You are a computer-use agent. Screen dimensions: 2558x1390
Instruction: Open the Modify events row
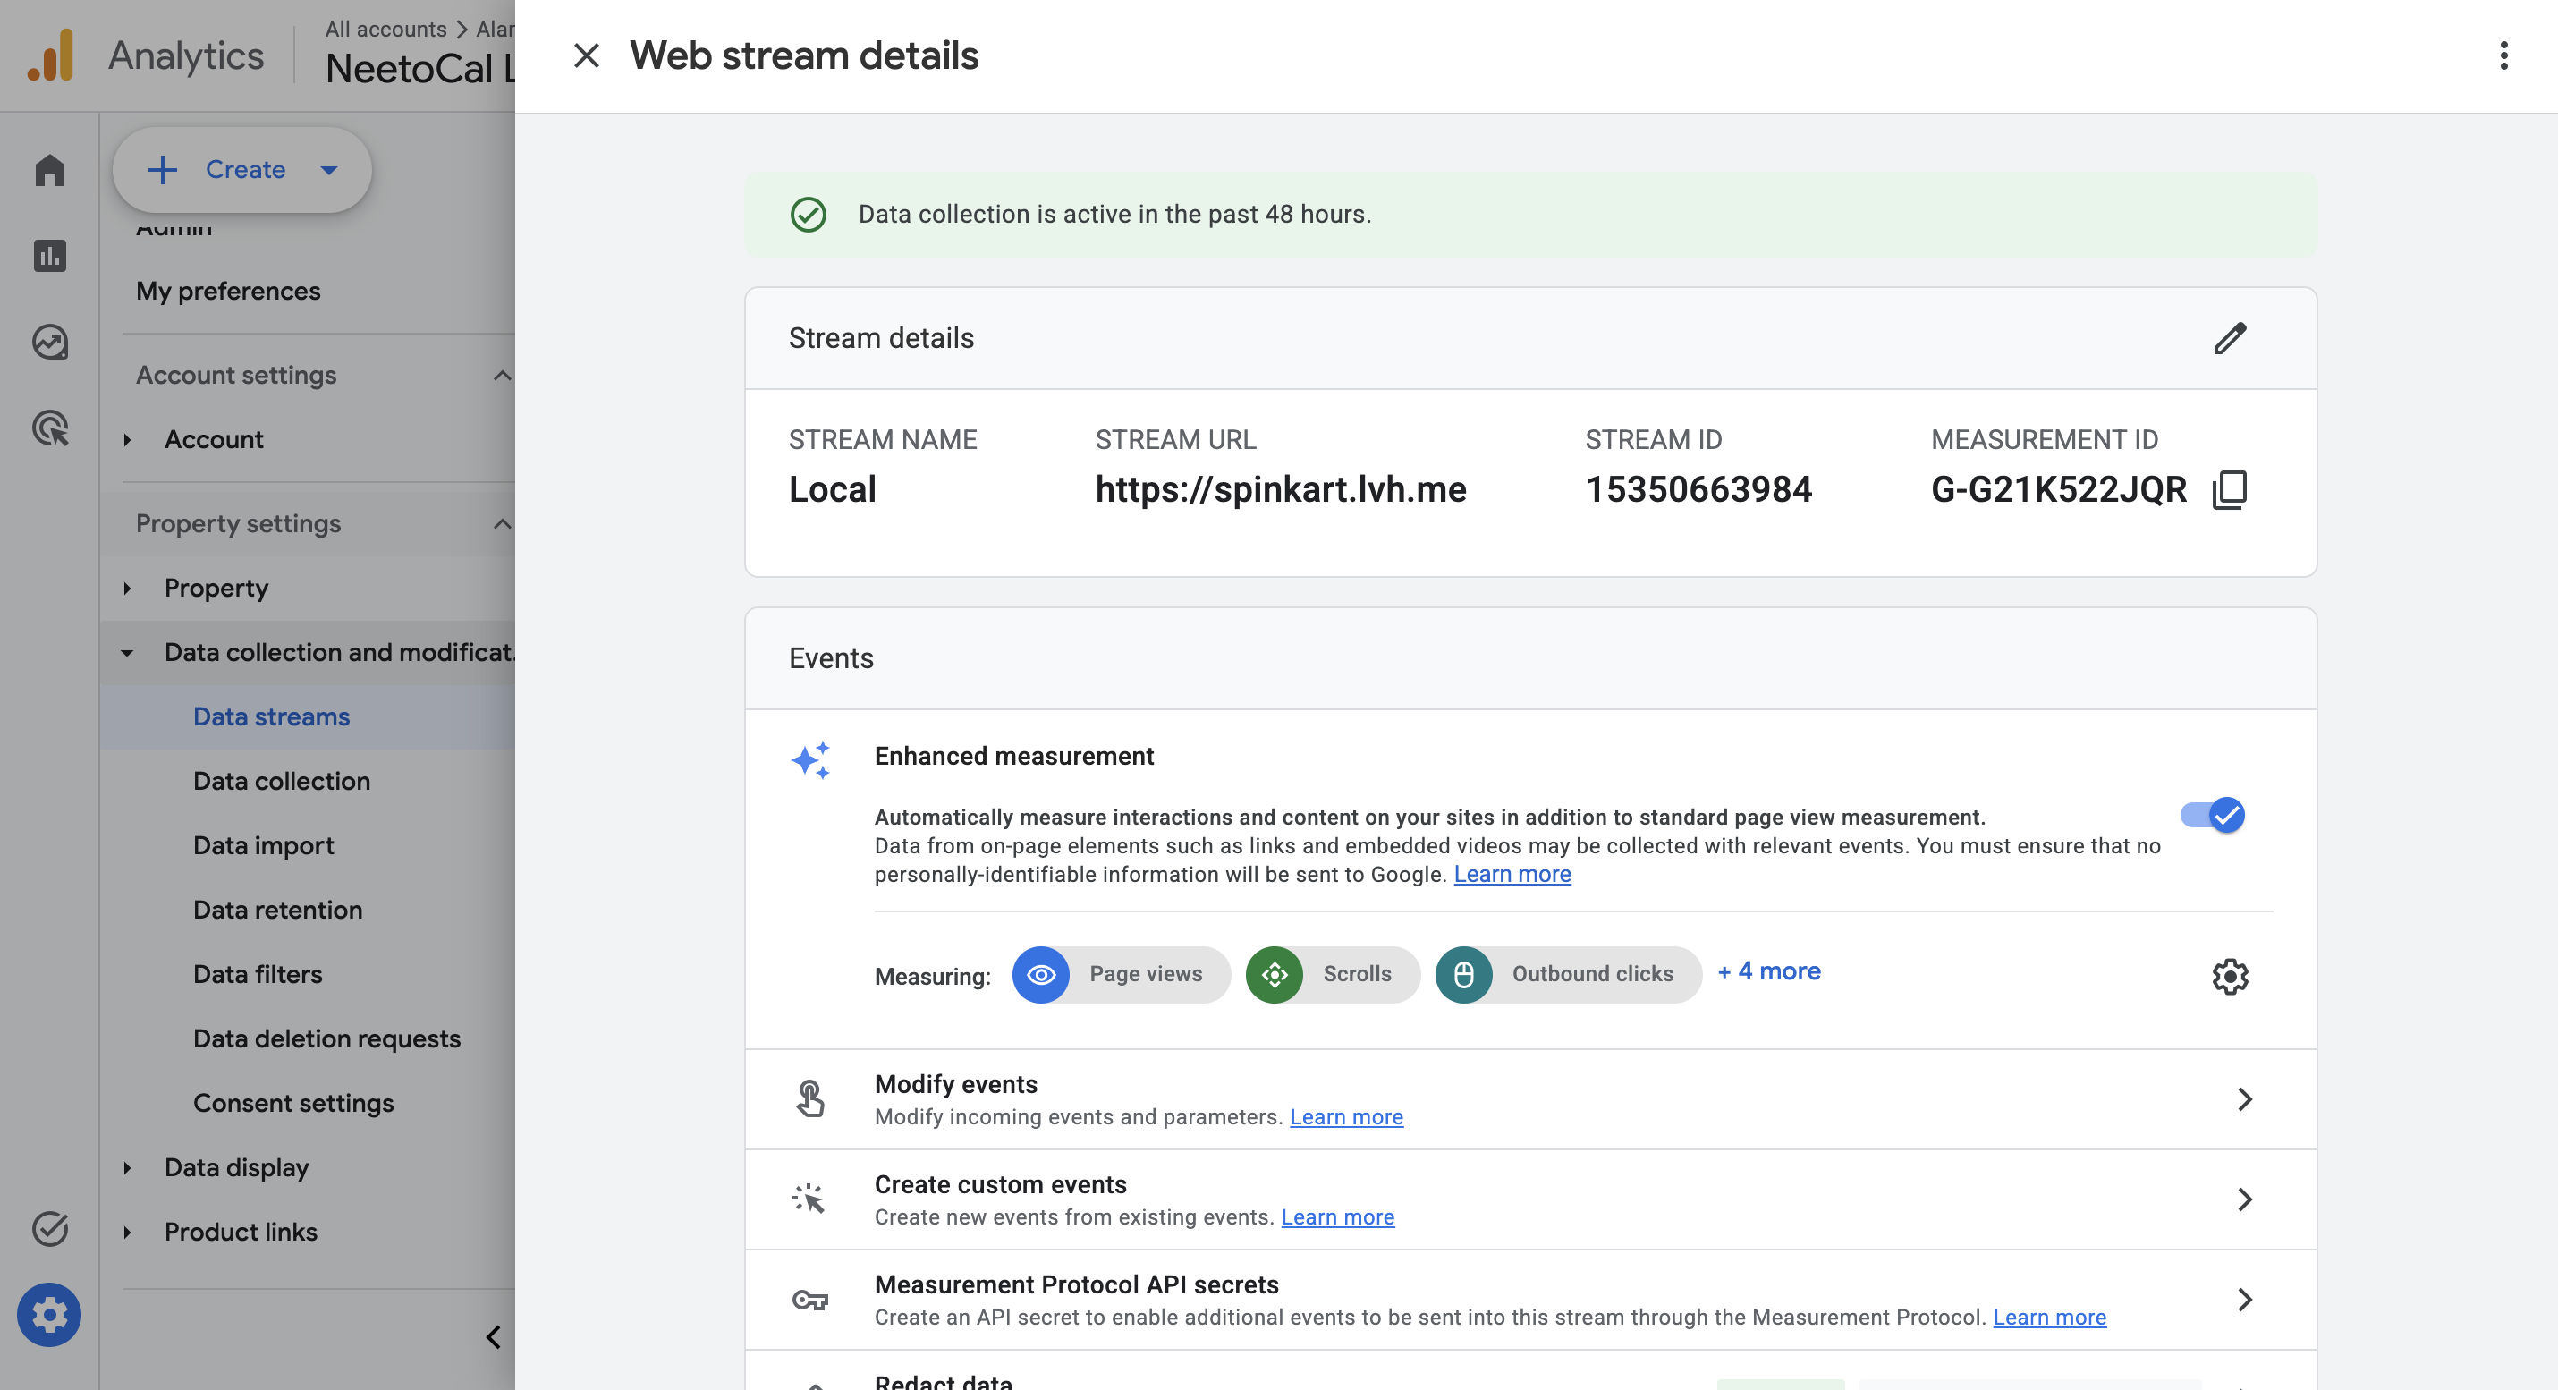coord(1530,1099)
